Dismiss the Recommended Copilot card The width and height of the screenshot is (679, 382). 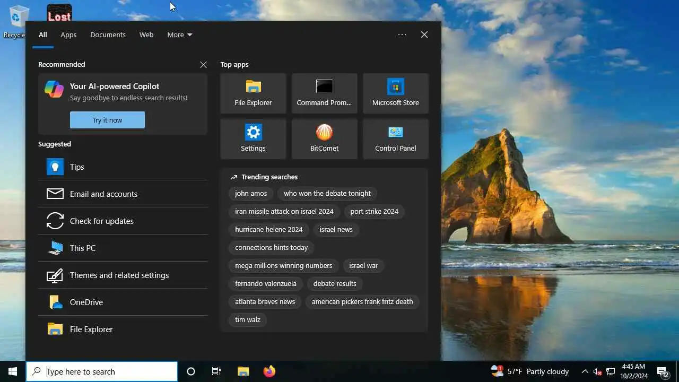pos(203,64)
